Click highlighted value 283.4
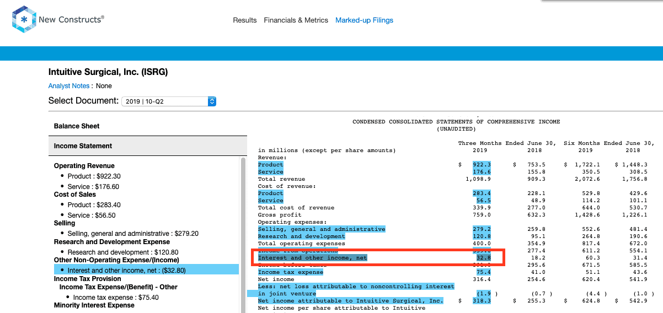The width and height of the screenshot is (663, 313). 482,193
